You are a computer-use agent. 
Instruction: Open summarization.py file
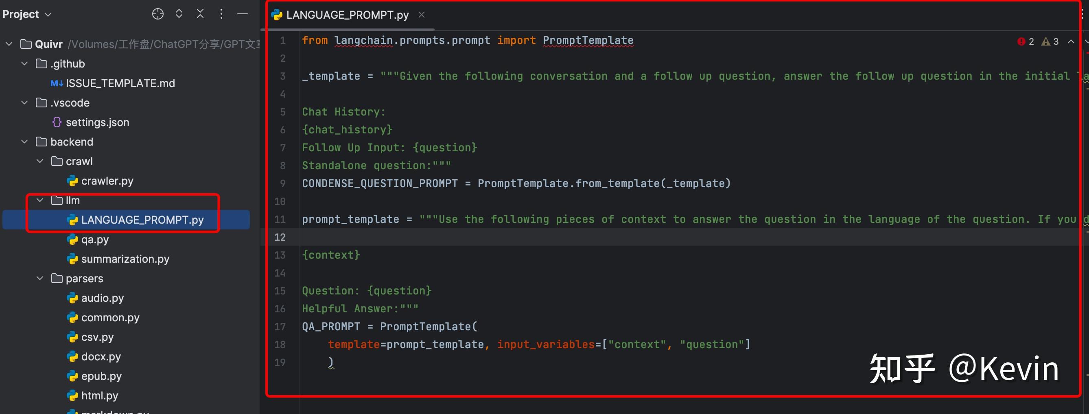(125, 259)
